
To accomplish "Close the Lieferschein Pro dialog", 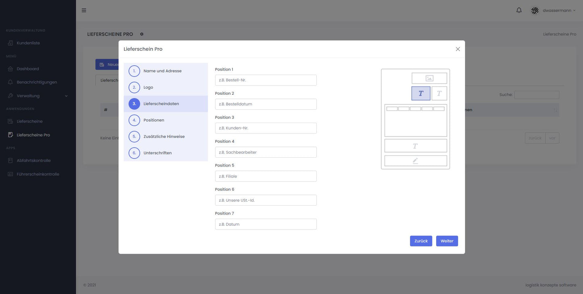I will (x=458, y=49).
